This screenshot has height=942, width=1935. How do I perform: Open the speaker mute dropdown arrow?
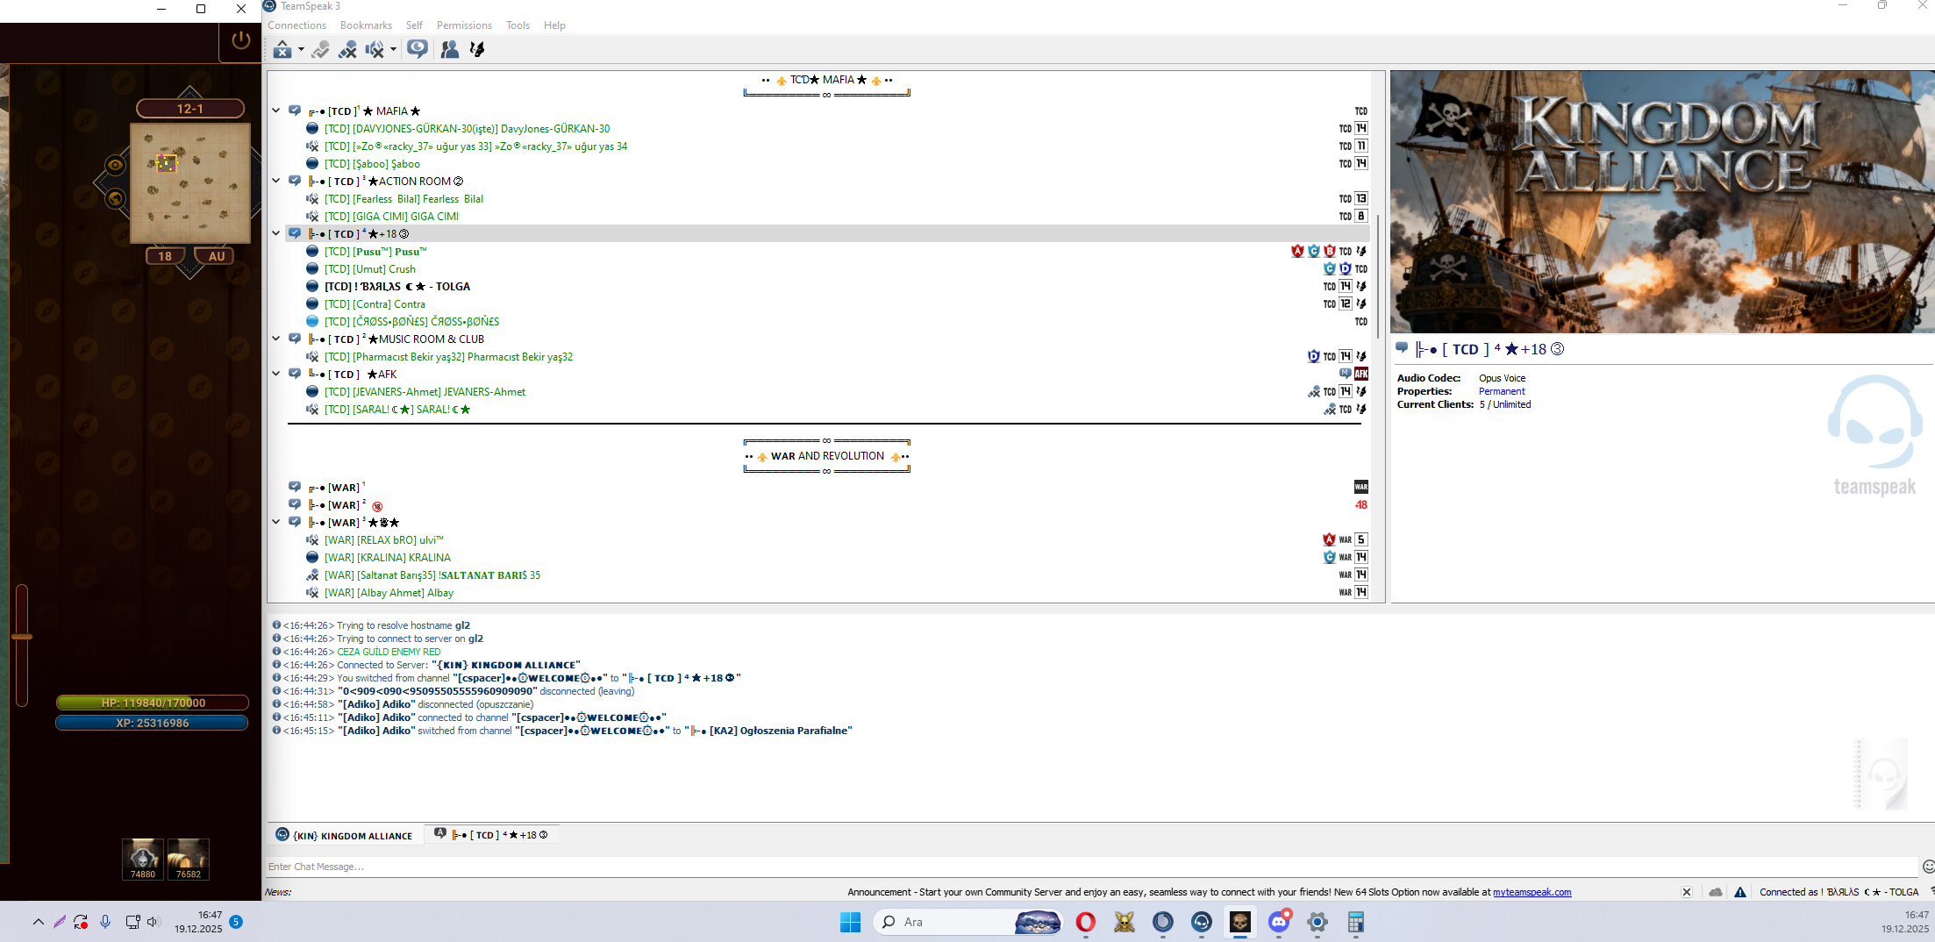[393, 50]
